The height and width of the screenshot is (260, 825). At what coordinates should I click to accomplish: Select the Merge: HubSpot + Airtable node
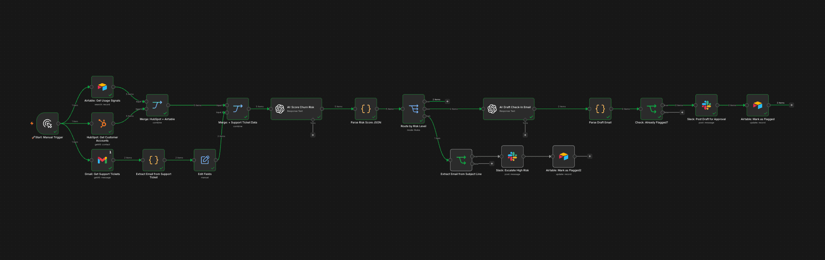coord(157,105)
